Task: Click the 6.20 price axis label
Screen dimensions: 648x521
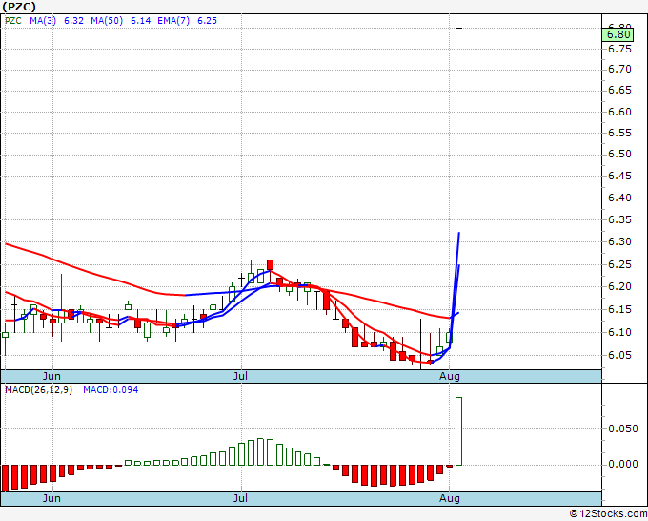Action: click(x=619, y=286)
